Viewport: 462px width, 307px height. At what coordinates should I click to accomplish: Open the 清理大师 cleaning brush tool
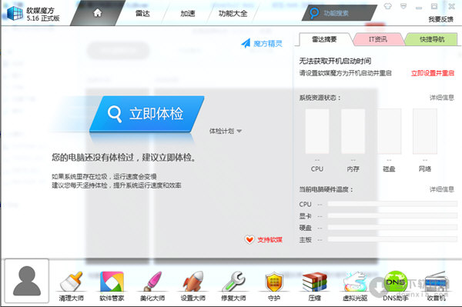click(x=72, y=285)
